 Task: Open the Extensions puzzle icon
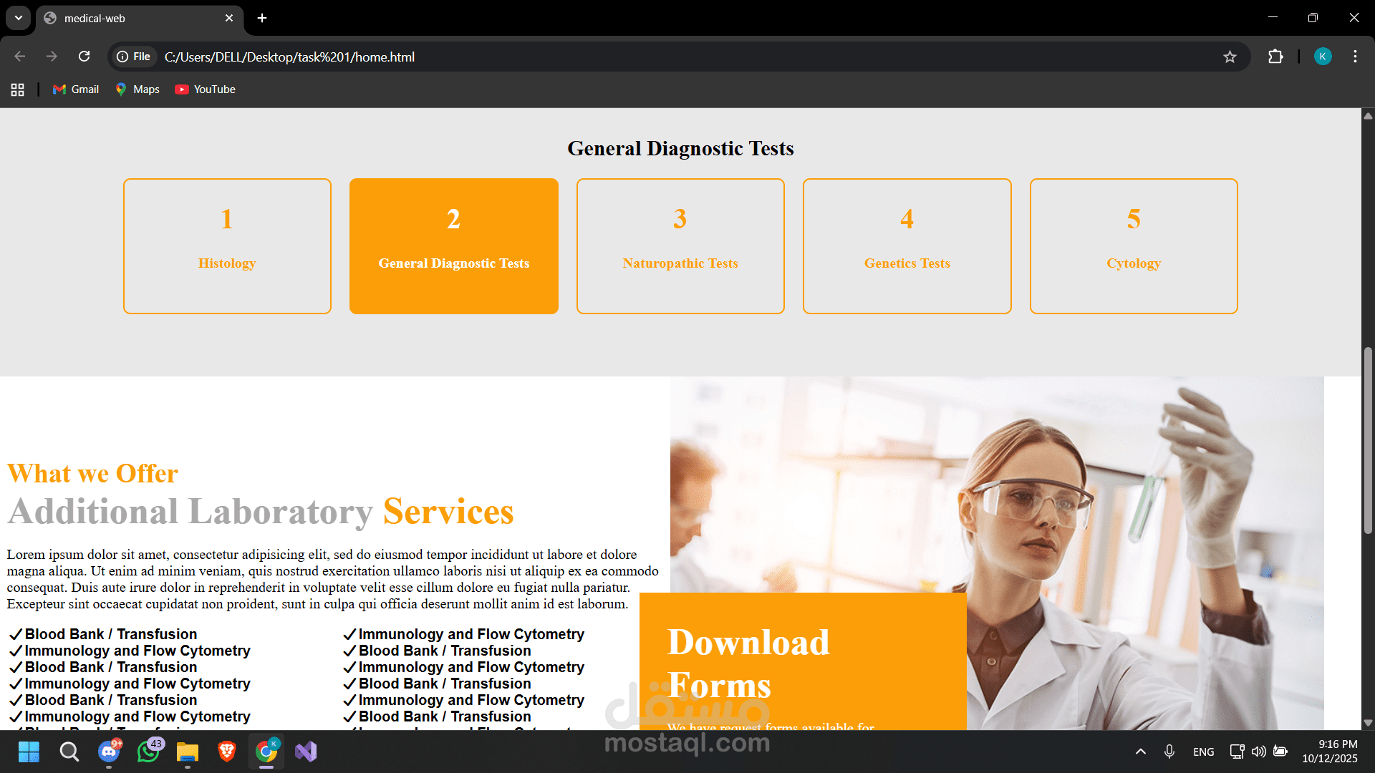coord(1275,57)
